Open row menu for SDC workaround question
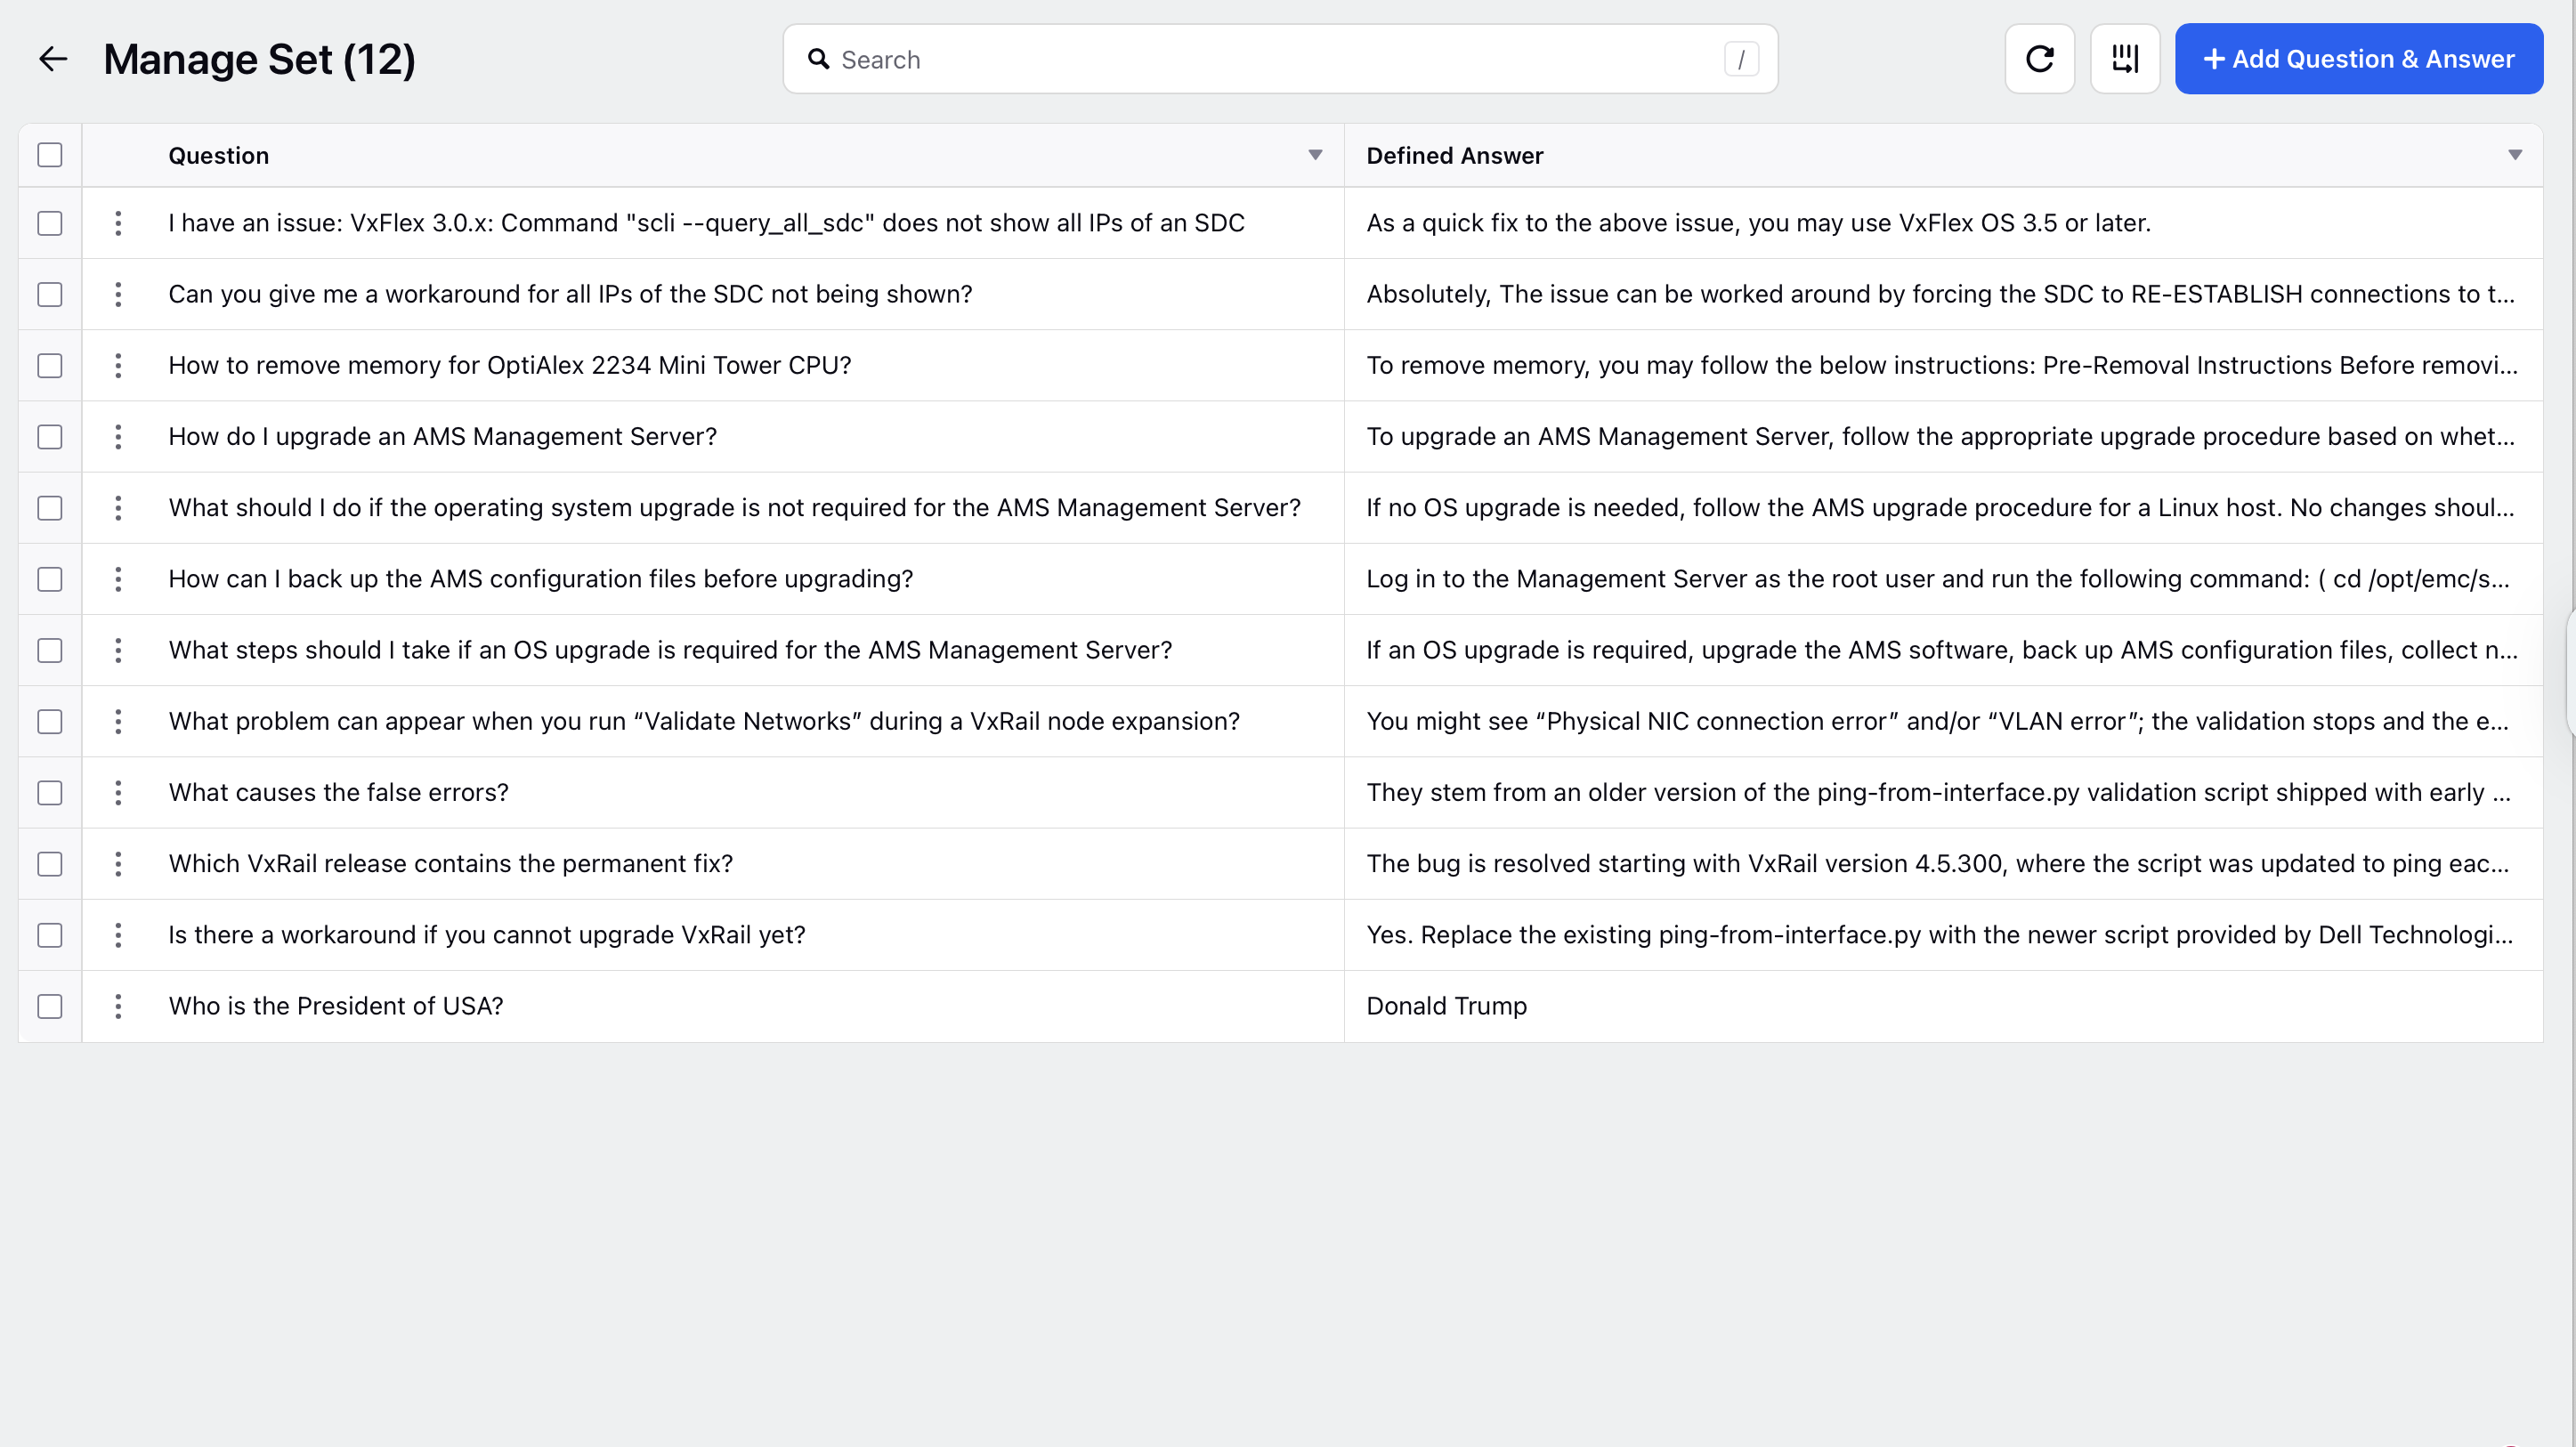Viewport: 2576px width, 1447px height. tap(118, 294)
